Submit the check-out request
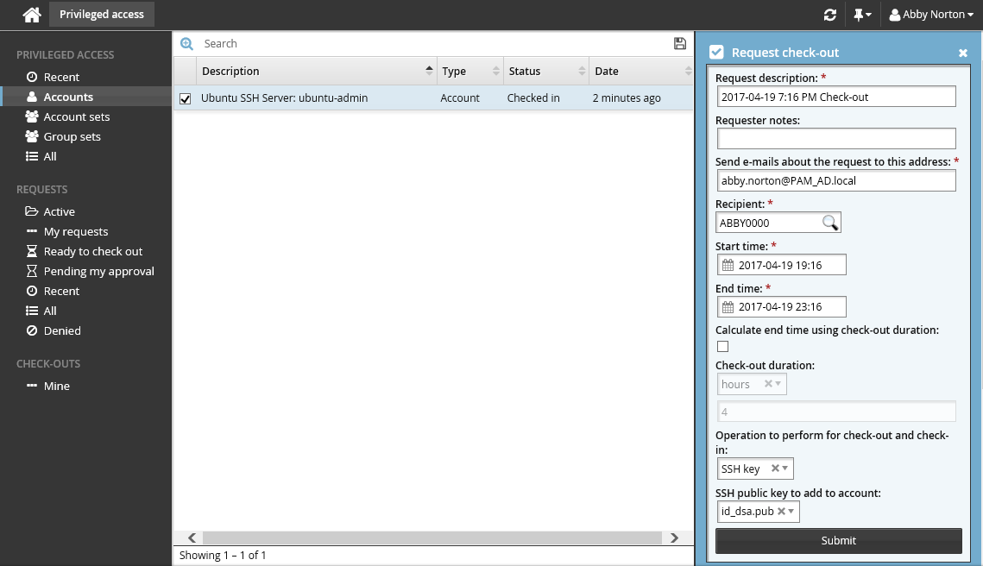Screen dimensions: 983x566 [x=838, y=540]
